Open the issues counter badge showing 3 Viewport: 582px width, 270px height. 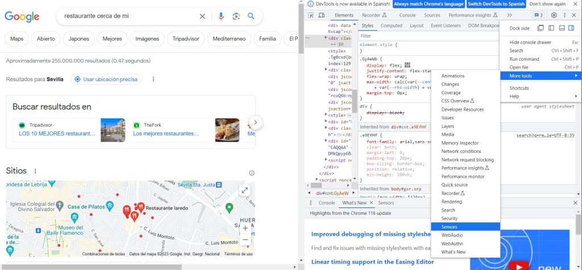(x=539, y=15)
